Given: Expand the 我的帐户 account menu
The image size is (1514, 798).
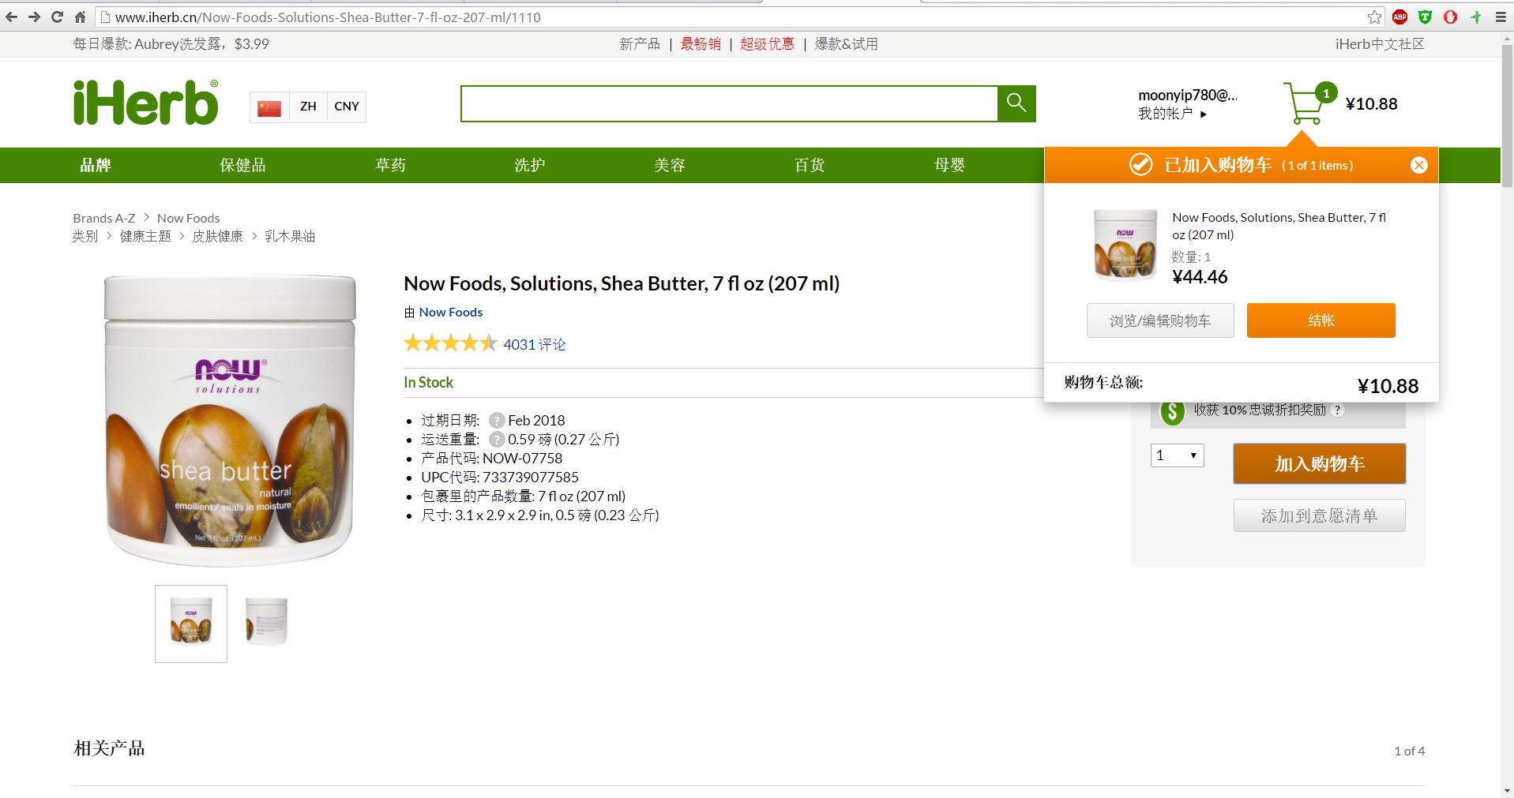Looking at the screenshot, I should pos(1172,114).
